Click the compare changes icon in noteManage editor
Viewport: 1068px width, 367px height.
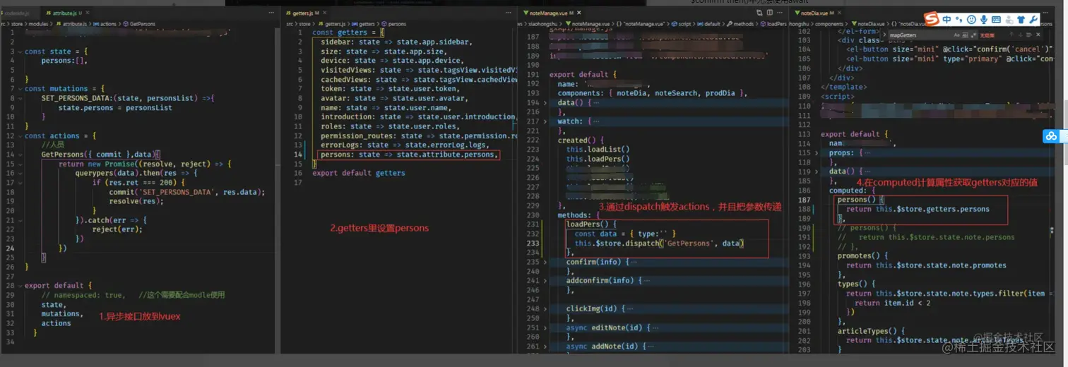tap(759, 13)
